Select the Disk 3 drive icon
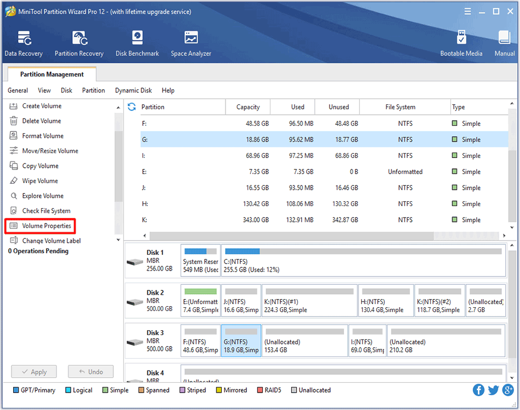Image resolution: width=520 pixels, height=410 pixels. 135,342
